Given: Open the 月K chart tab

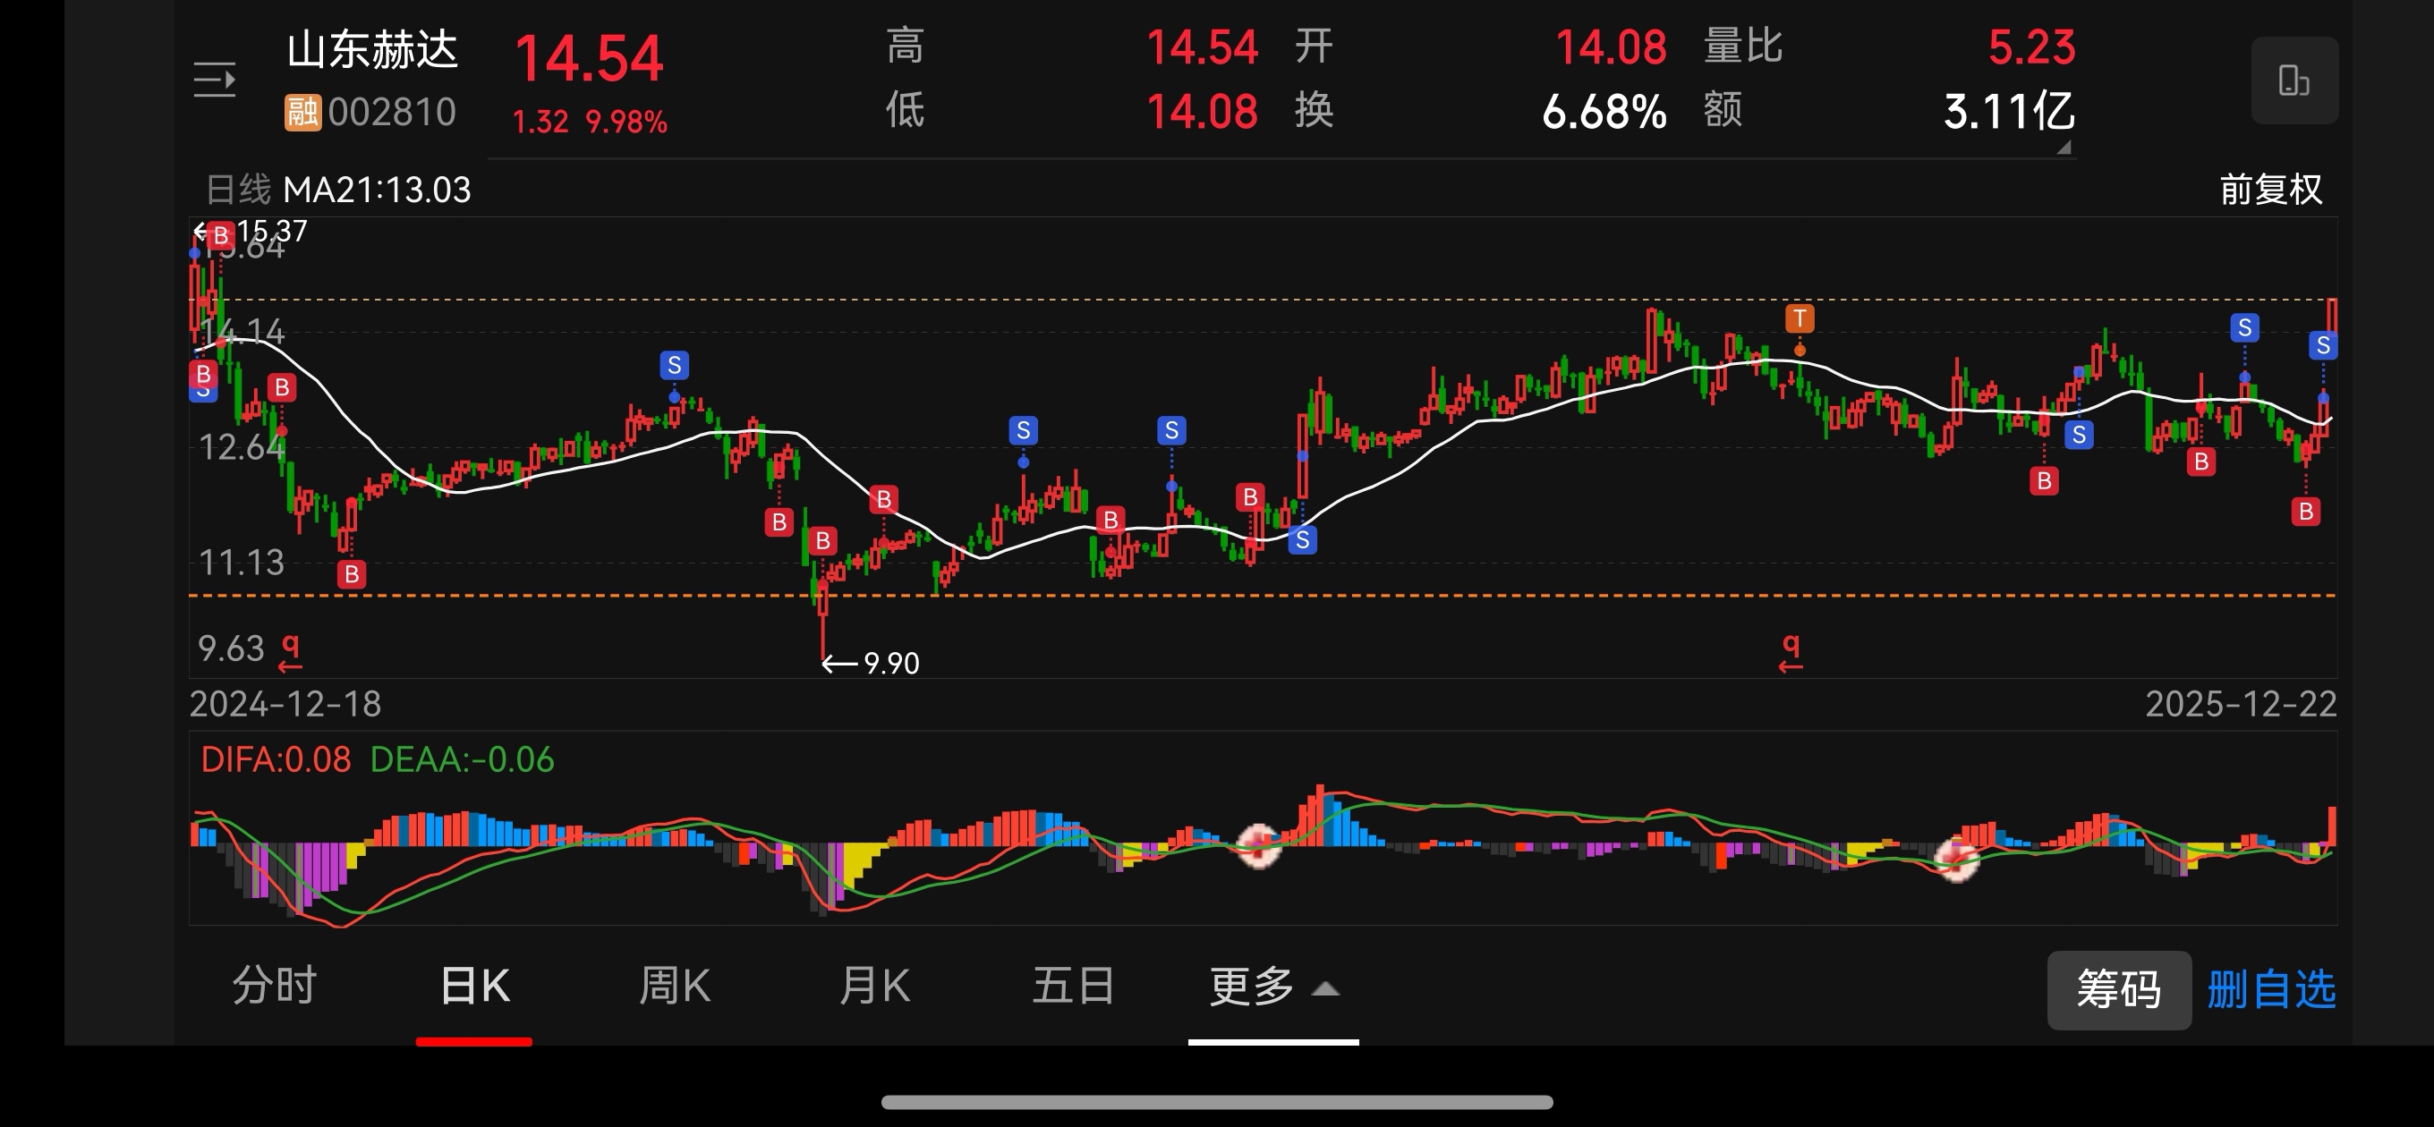Looking at the screenshot, I should click(x=874, y=987).
